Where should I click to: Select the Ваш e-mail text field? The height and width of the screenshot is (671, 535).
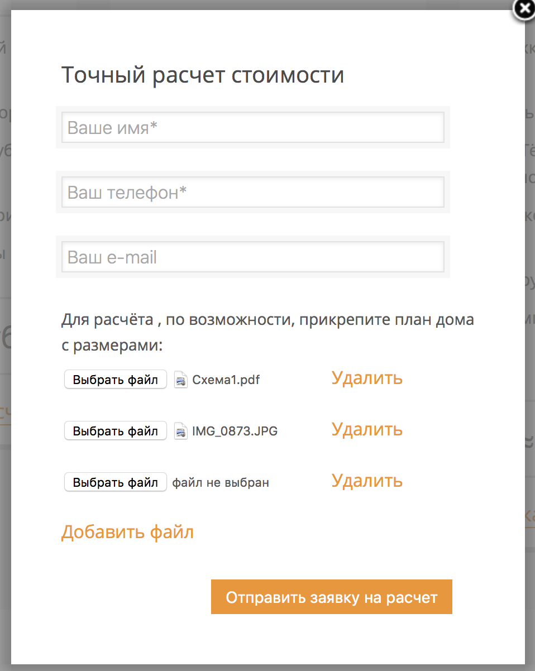click(253, 257)
